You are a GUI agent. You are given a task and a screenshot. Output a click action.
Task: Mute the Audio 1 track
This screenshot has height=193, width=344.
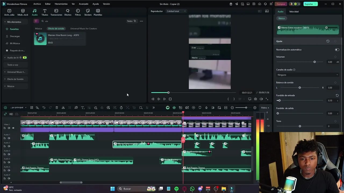(x=9, y=138)
